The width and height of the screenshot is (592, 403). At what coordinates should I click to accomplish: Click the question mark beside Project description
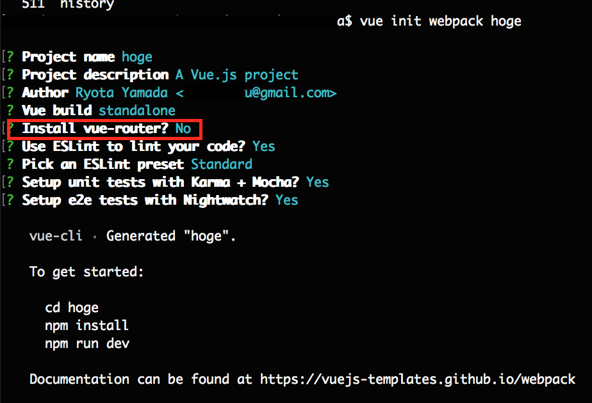(10, 75)
